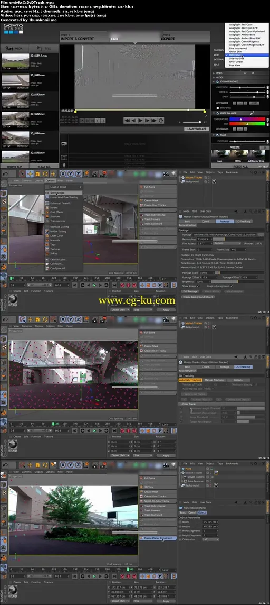This screenshot has width=270, height=605.
Task: Collapse the Motion Tracker tree in bottom frame
Action: coord(181,473)
